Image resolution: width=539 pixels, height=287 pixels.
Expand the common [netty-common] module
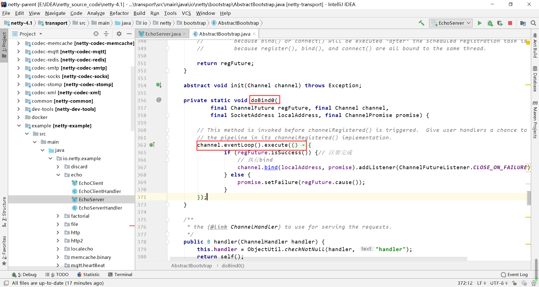point(19,101)
